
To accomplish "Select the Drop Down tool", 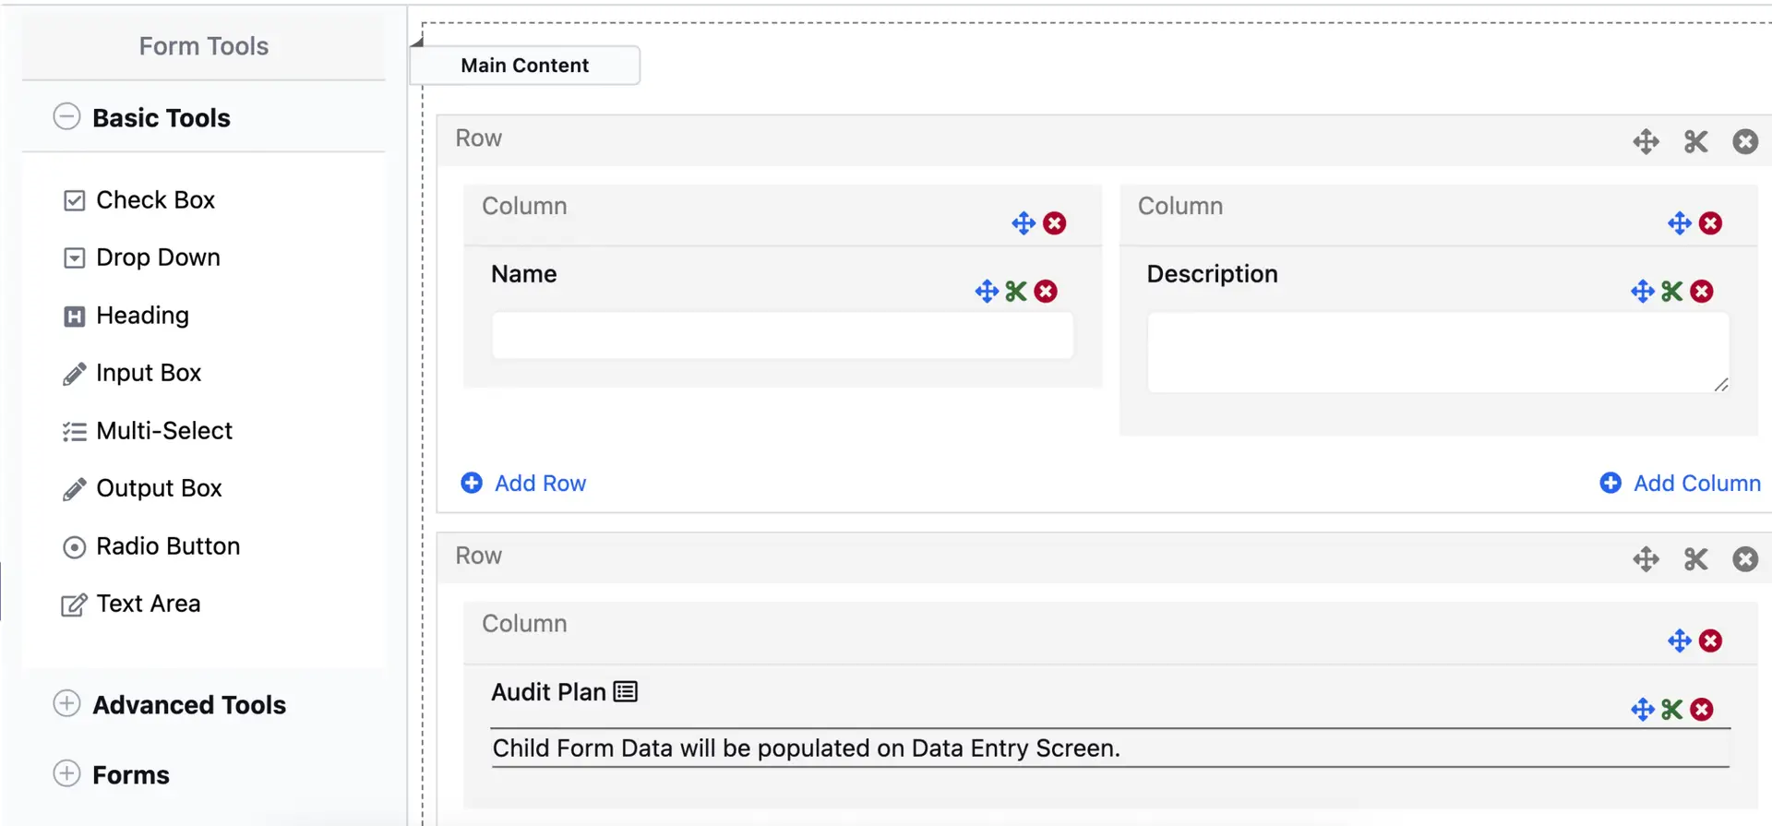I will coord(158,257).
